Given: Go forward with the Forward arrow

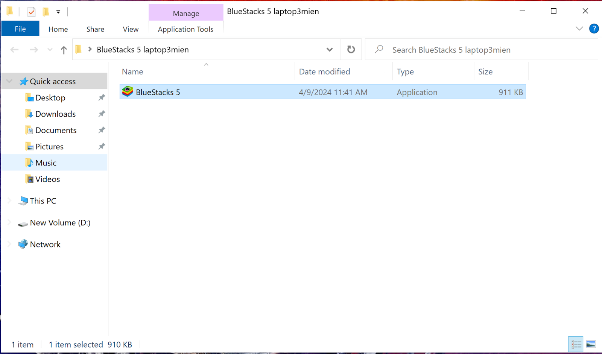Looking at the screenshot, I should coord(34,50).
